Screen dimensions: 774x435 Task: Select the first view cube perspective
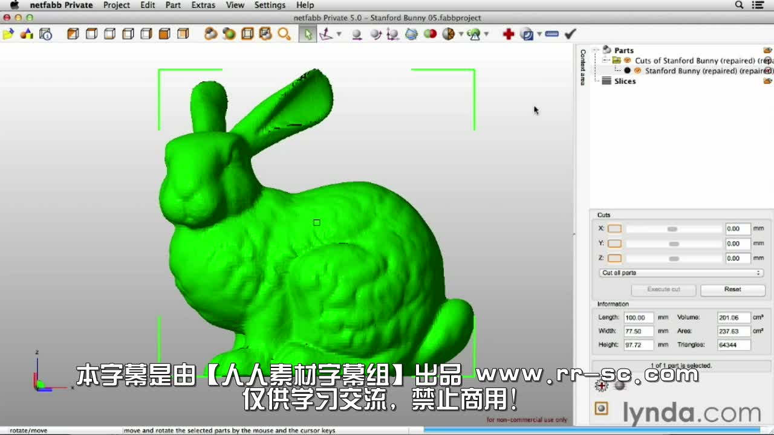tap(73, 34)
